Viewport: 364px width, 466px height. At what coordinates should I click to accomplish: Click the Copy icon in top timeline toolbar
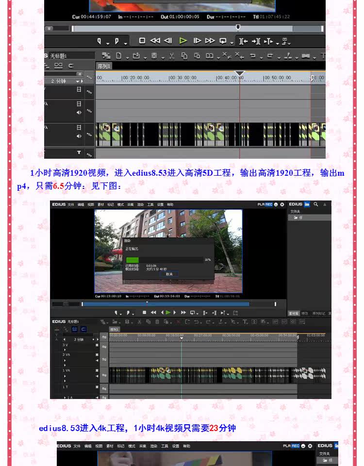tap(184, 56)
